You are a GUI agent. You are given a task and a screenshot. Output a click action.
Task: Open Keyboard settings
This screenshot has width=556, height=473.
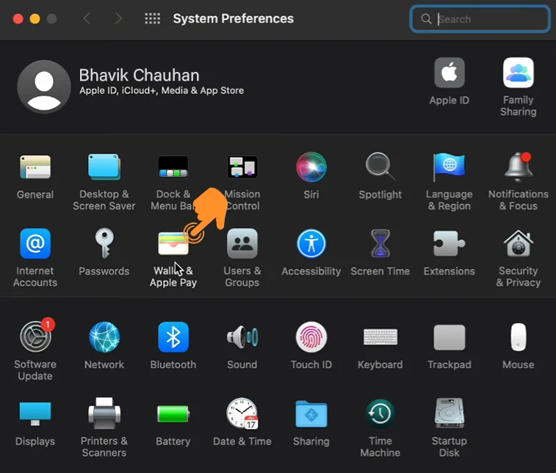tap(380, 337)
